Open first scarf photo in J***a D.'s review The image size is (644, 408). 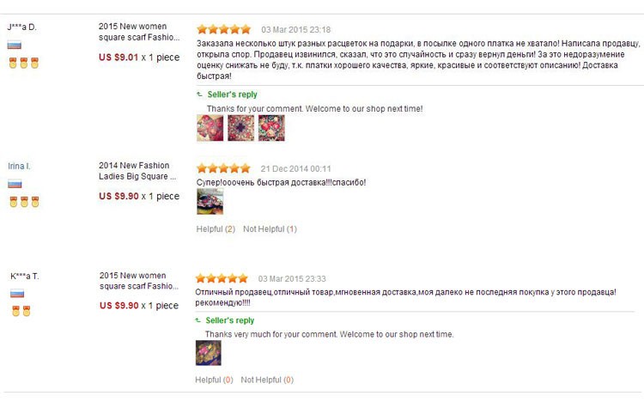coord(210,128)
